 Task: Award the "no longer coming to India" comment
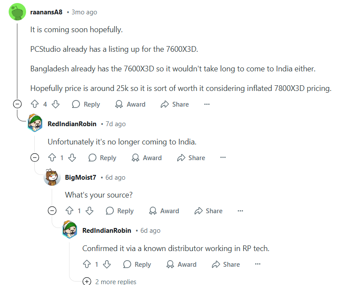coord(147,158)
